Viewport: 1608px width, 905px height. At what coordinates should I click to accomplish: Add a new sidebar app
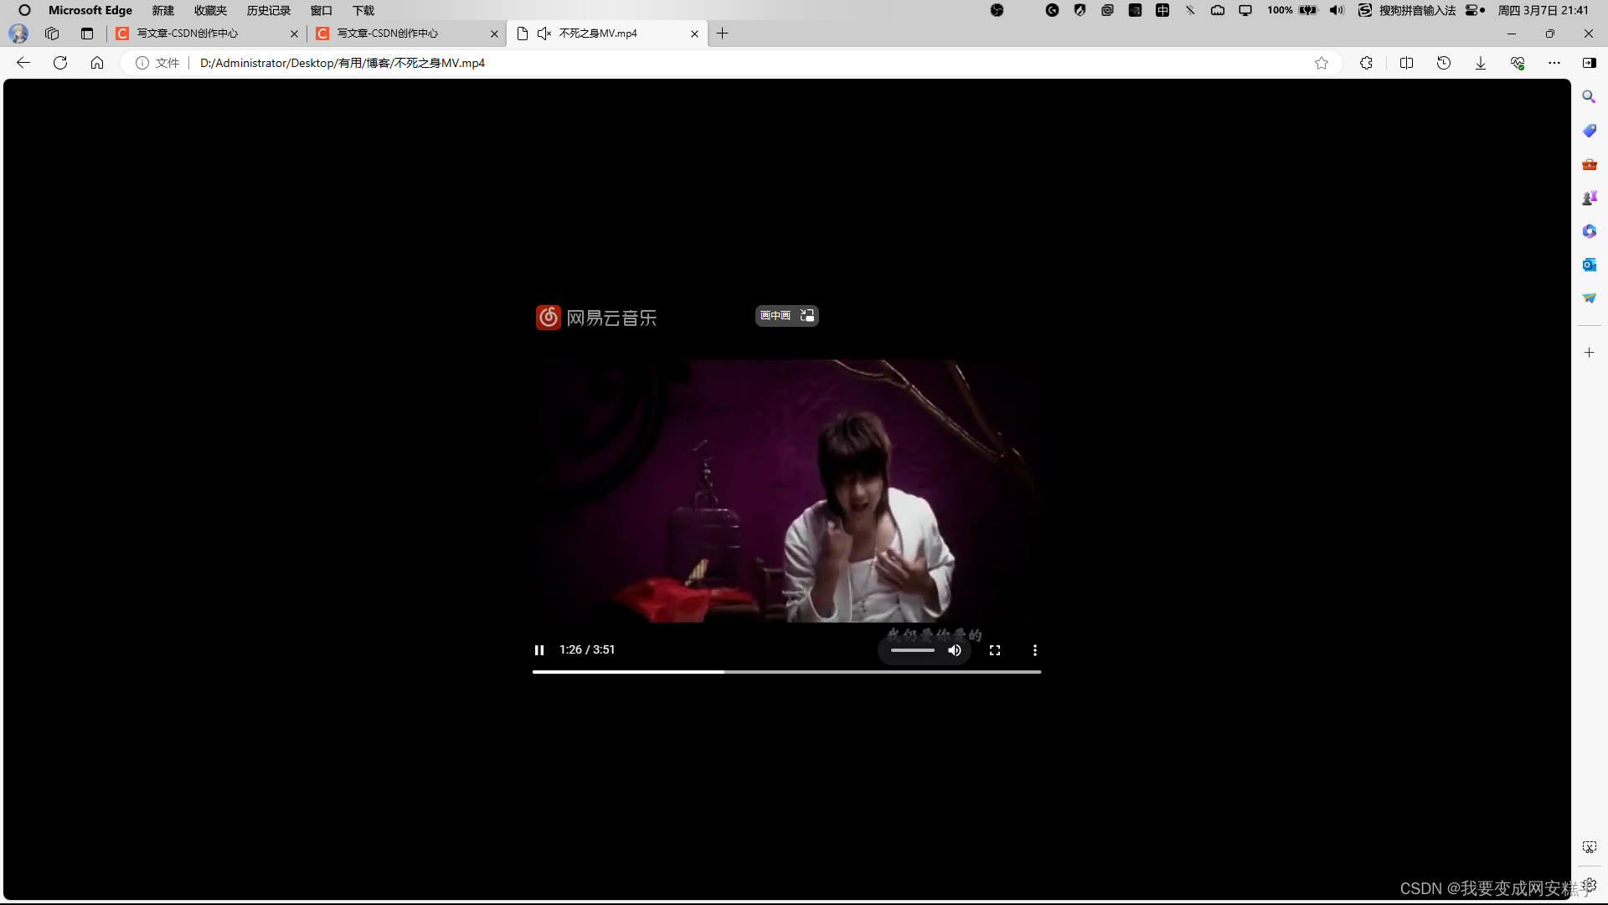click(x=1589, y=353)
